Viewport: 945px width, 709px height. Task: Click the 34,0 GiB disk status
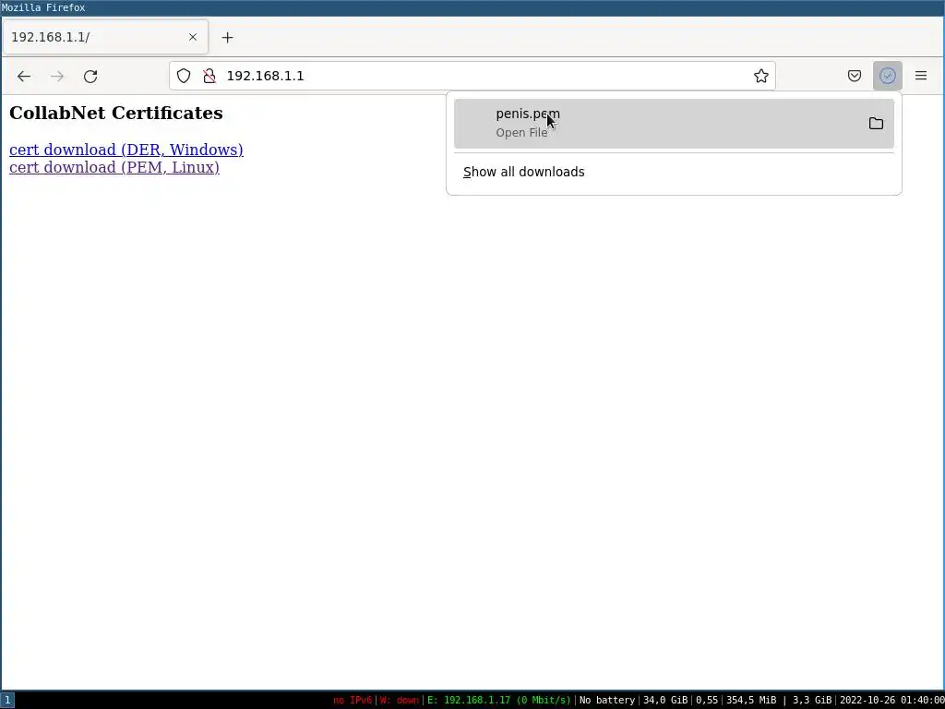click(x=665, y=700)
